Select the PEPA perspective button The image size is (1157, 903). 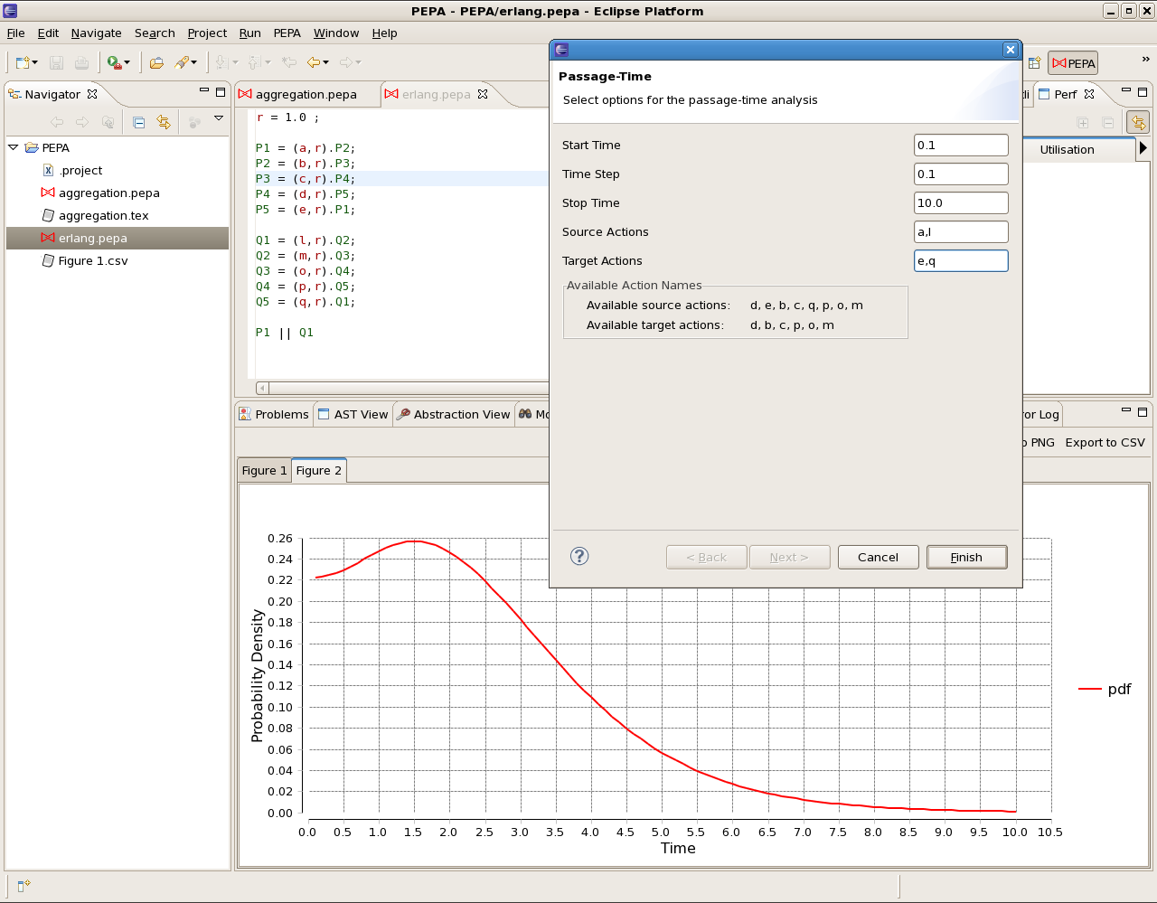click(x=1073, y=63)
